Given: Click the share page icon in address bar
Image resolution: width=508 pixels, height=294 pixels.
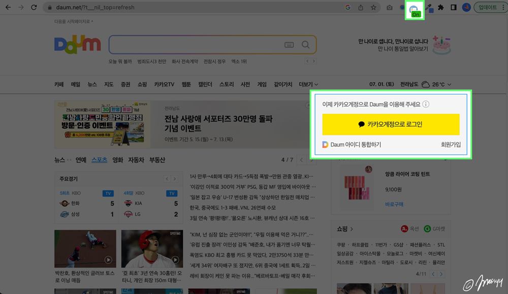Looking at the screenshot, I should 361,7.
